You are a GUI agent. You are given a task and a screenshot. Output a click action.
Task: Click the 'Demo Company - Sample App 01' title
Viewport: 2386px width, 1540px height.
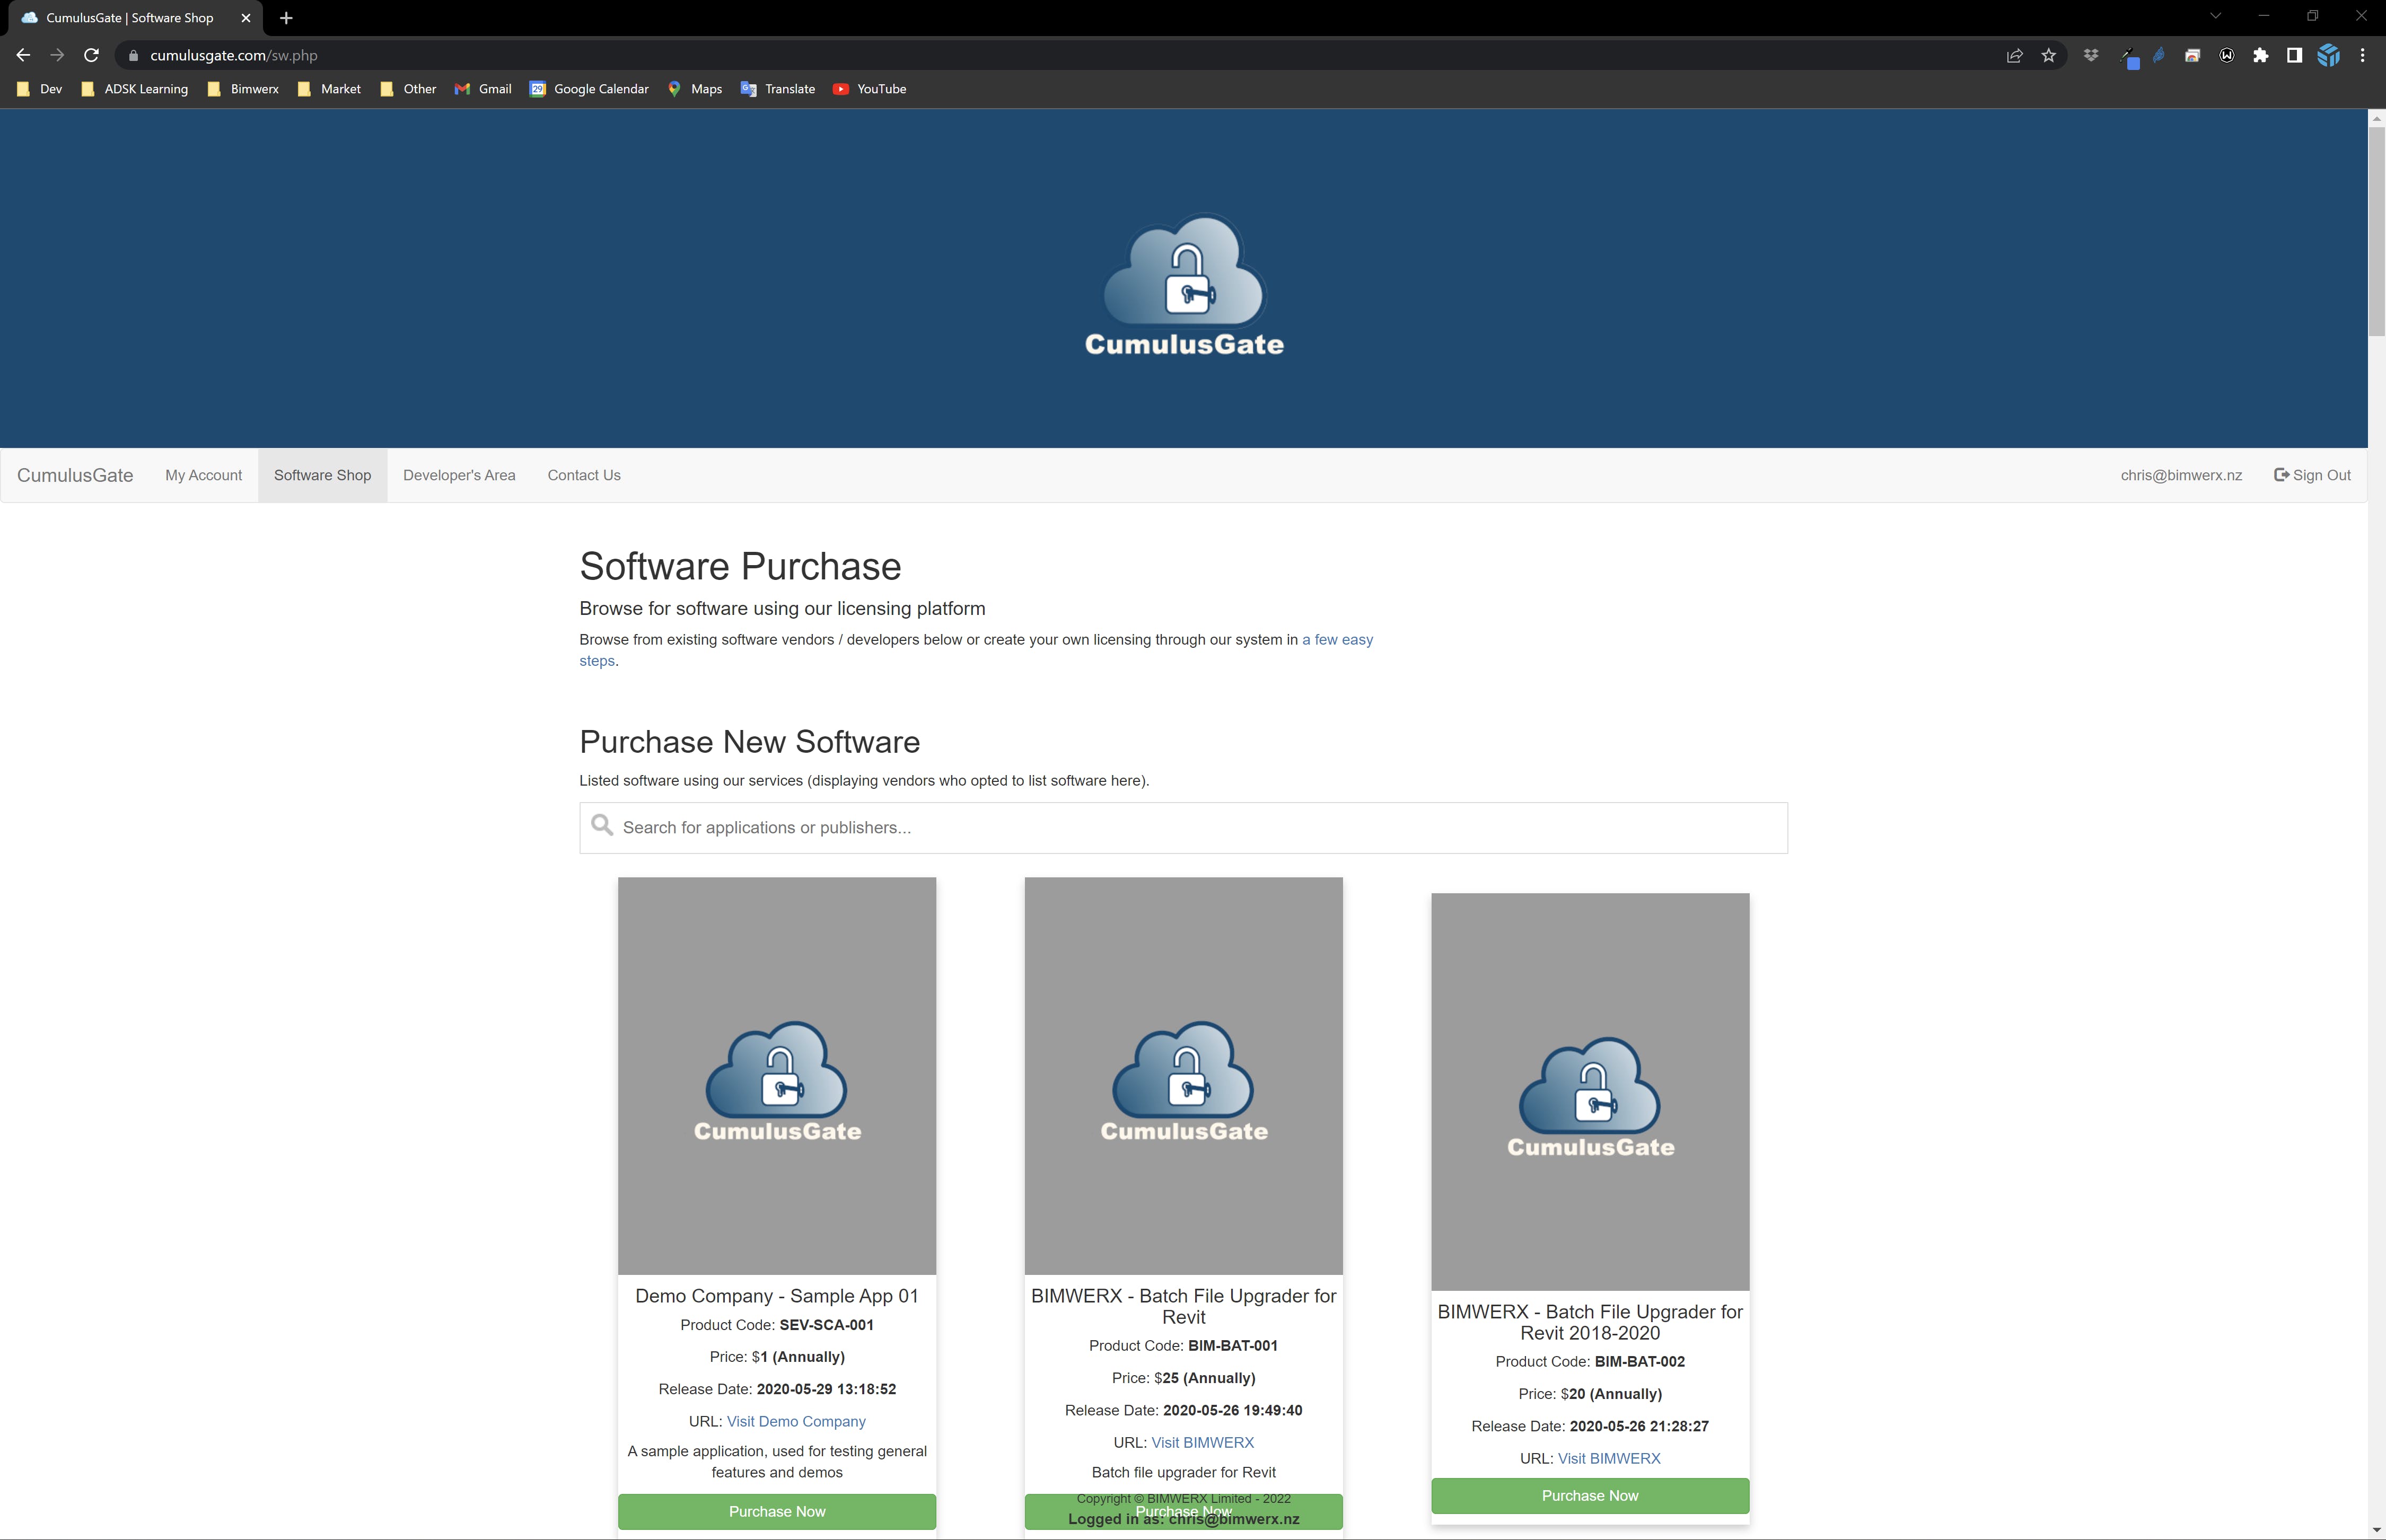777,1296
